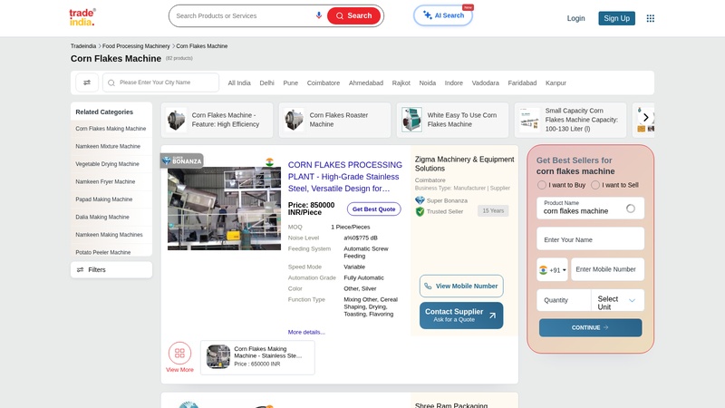This screenshot has height=408, width=725.
Task: Filter listings by Pune
Action: [290, 83]
